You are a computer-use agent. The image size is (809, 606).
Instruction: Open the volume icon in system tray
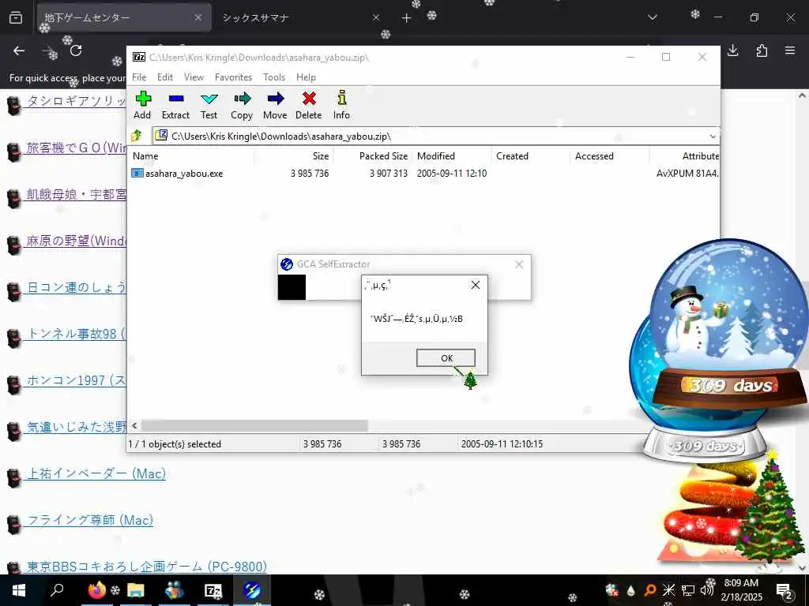[x=707, y=590]
